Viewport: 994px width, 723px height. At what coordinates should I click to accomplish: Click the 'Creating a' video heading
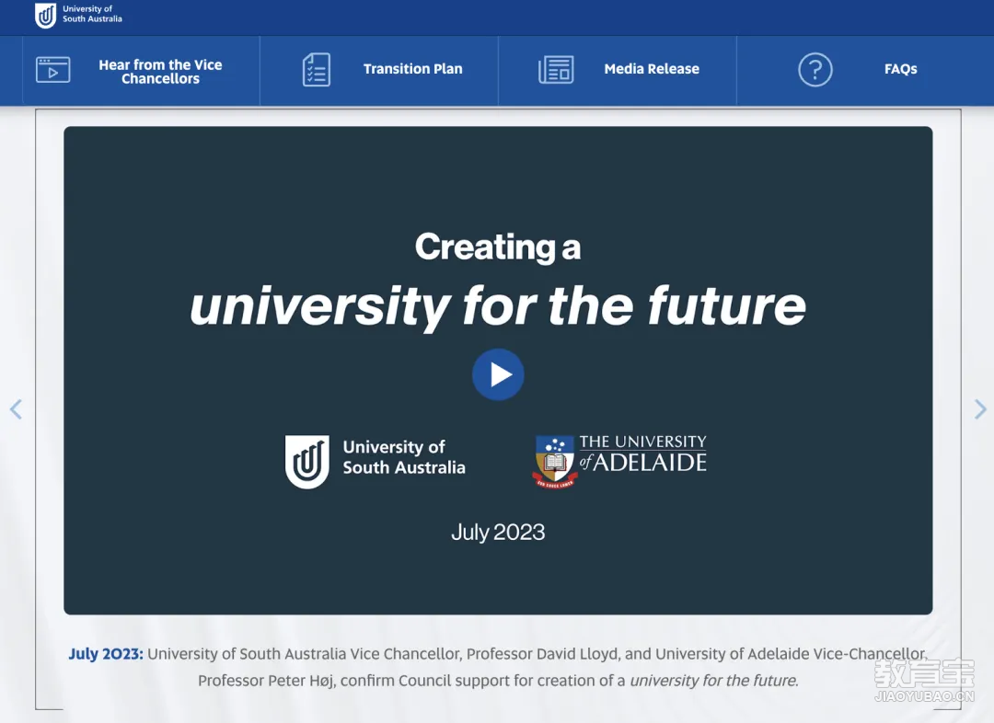tap(498, 247)
